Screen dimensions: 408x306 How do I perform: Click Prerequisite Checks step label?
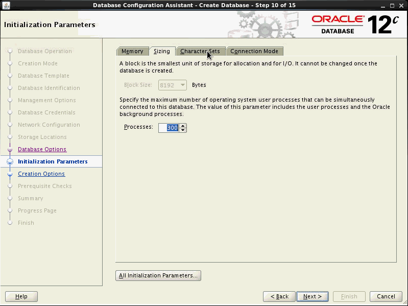coord(45,186)
